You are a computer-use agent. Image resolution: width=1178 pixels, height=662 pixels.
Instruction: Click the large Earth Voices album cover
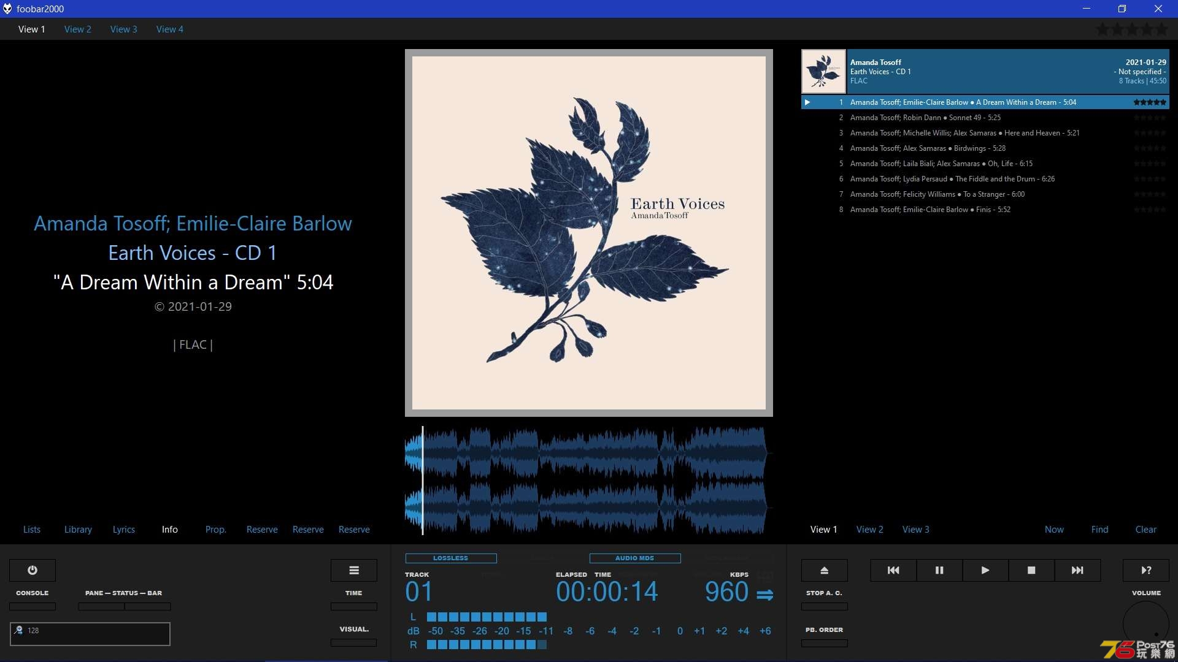point(589,233)
